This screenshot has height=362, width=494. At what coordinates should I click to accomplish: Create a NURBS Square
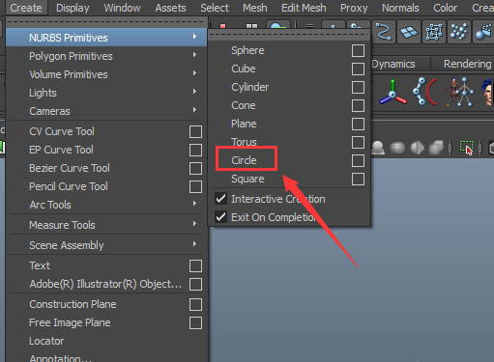(247, 179)
